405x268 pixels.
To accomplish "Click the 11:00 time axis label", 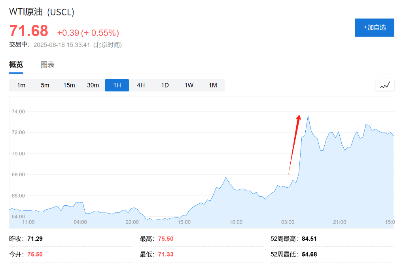I will click(x=28, y=222).
